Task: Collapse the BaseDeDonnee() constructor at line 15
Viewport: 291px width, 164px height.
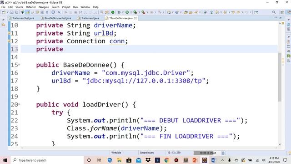Action: coord(19,65)
